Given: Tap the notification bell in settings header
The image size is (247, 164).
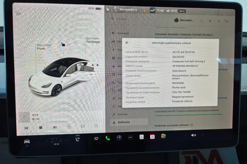Looking at the screenshot, I should click(x=210, y=21).
